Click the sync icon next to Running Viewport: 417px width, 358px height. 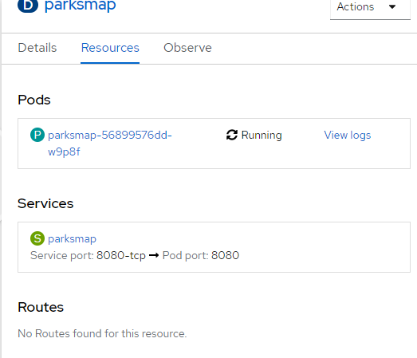[x=232, y=135]
